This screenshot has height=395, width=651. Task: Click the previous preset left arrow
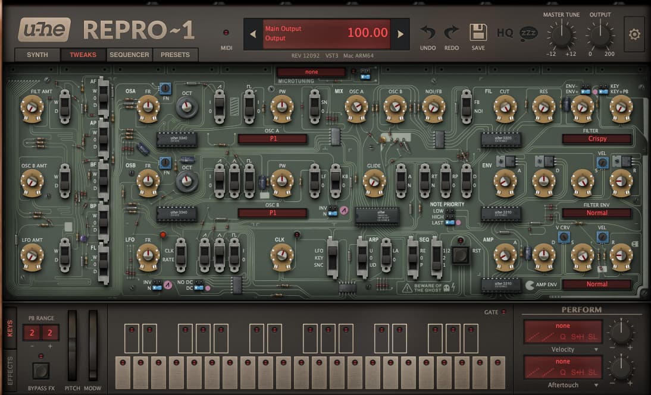253,34
